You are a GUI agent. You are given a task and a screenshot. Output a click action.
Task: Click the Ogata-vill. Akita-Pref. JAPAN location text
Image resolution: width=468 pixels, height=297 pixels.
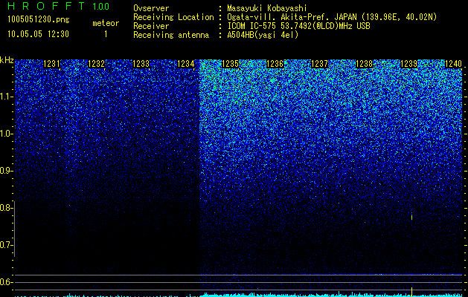332,17
